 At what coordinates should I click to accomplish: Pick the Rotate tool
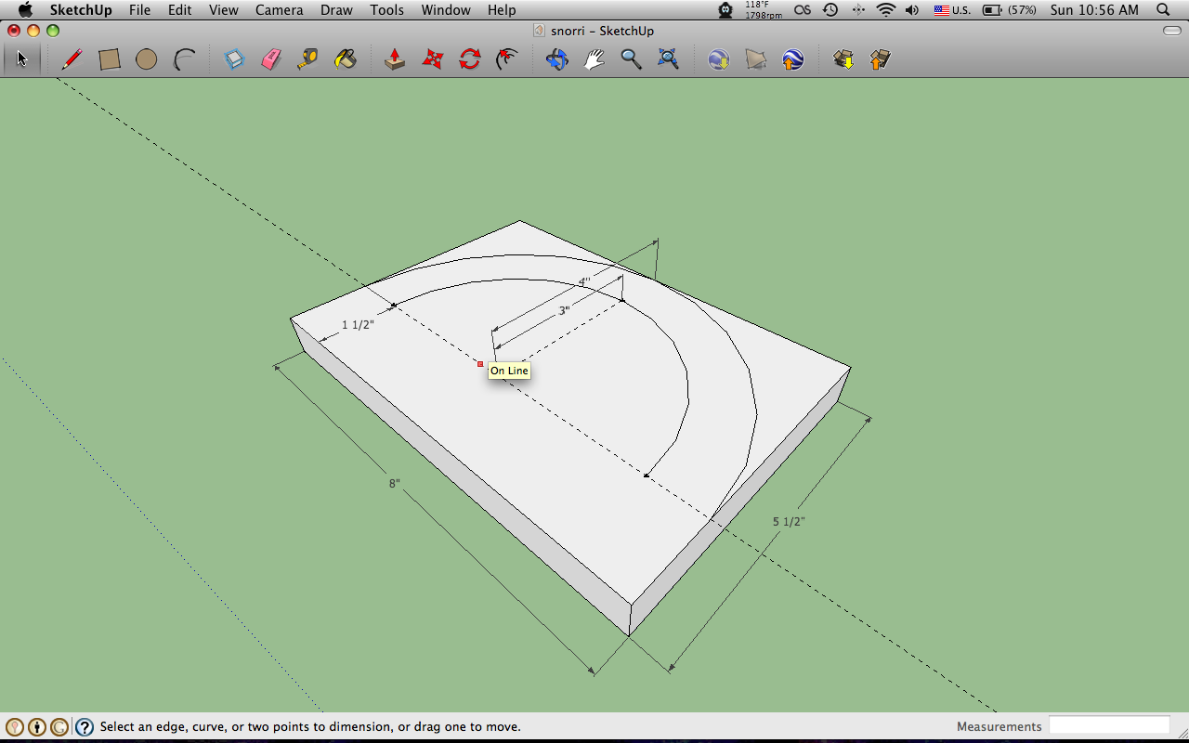click(470, 59)
